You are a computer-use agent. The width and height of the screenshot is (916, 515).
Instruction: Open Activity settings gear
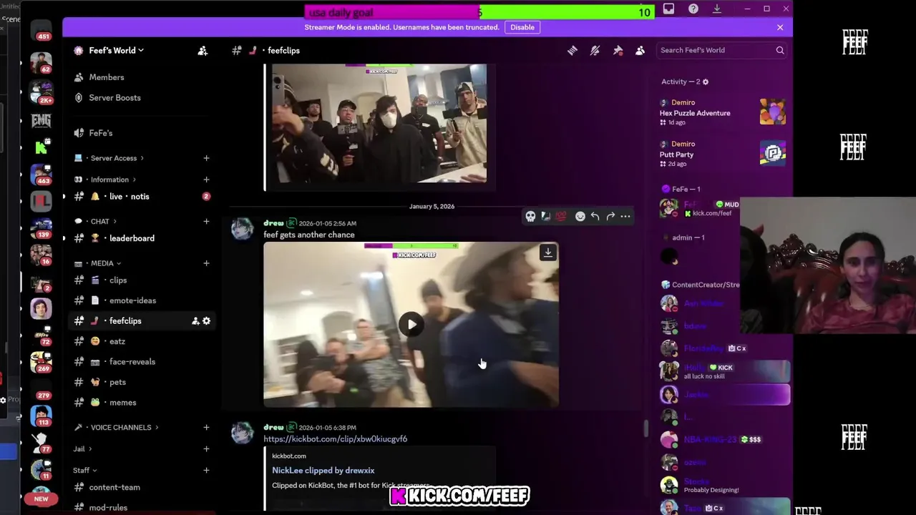coord(706,82)
